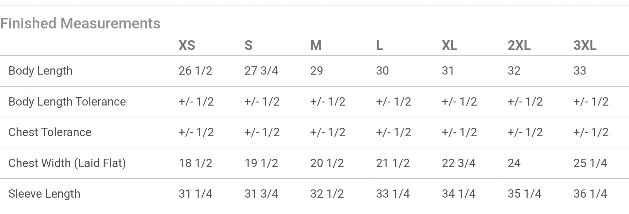Screen dimensions: 629x214
Task: Click the M sleeve length value 32 1/2
Action: click(327, 194)
